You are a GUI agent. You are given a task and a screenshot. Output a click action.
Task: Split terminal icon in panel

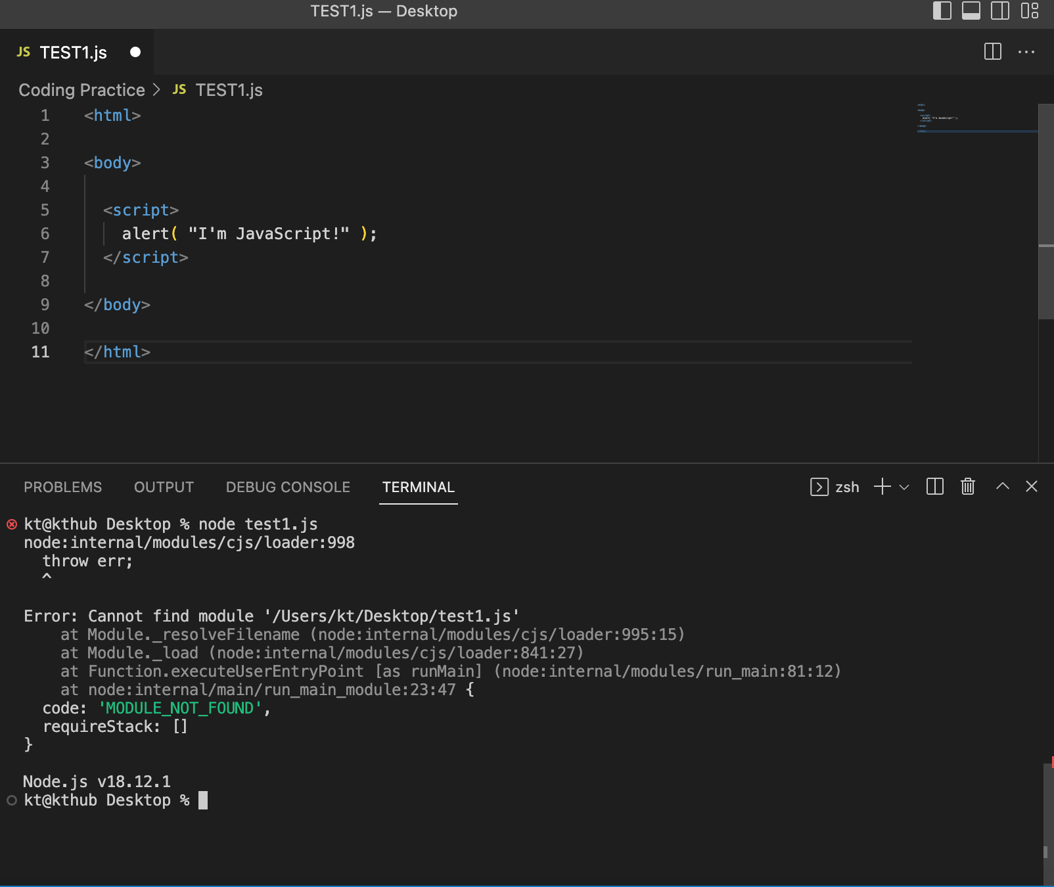pyautogui.click(x=934, y=486)
